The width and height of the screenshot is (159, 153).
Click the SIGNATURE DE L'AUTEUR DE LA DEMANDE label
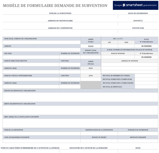point(88,148)
